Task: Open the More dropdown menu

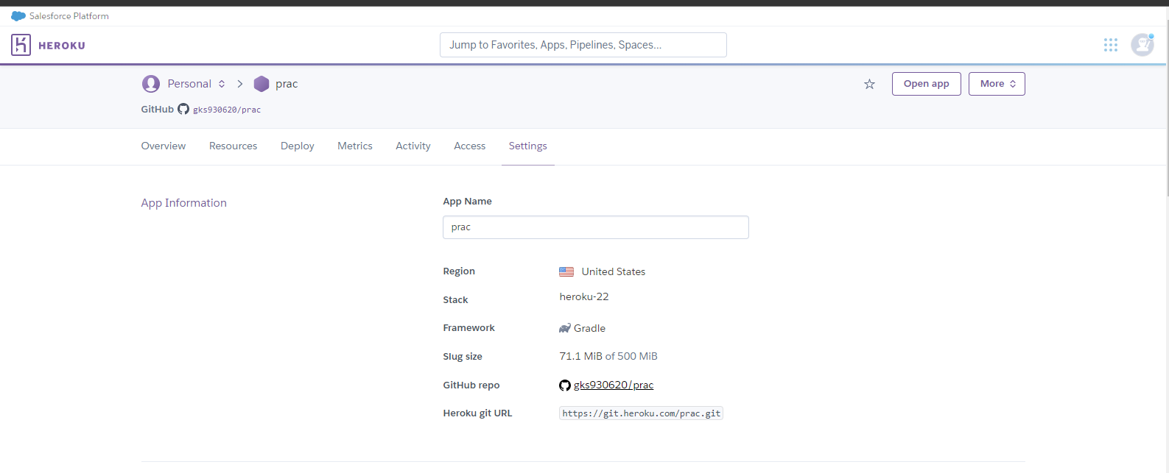Action: coord(997,84)
